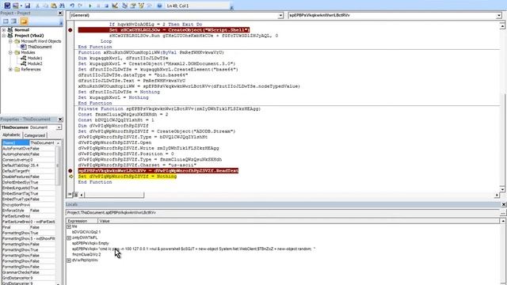Click the Toolbox toolbar icon
507x285 pixels.
(x=149, y=6)
